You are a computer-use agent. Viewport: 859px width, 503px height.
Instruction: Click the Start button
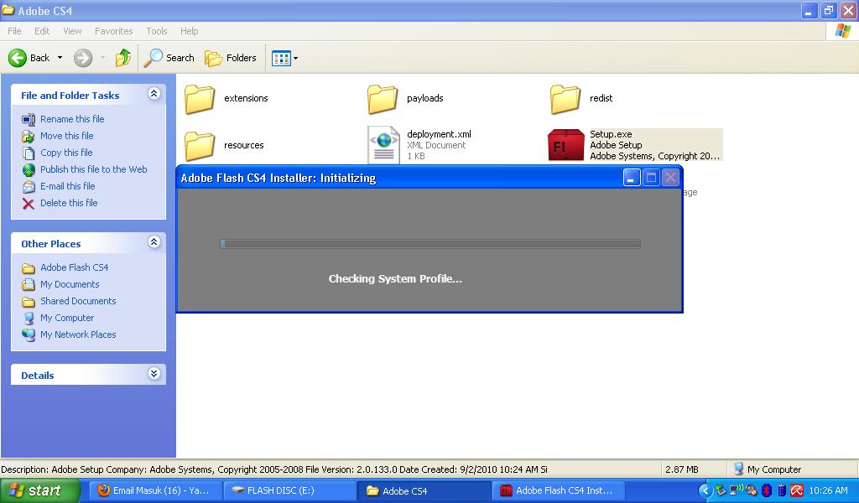(x=40, y=490)
